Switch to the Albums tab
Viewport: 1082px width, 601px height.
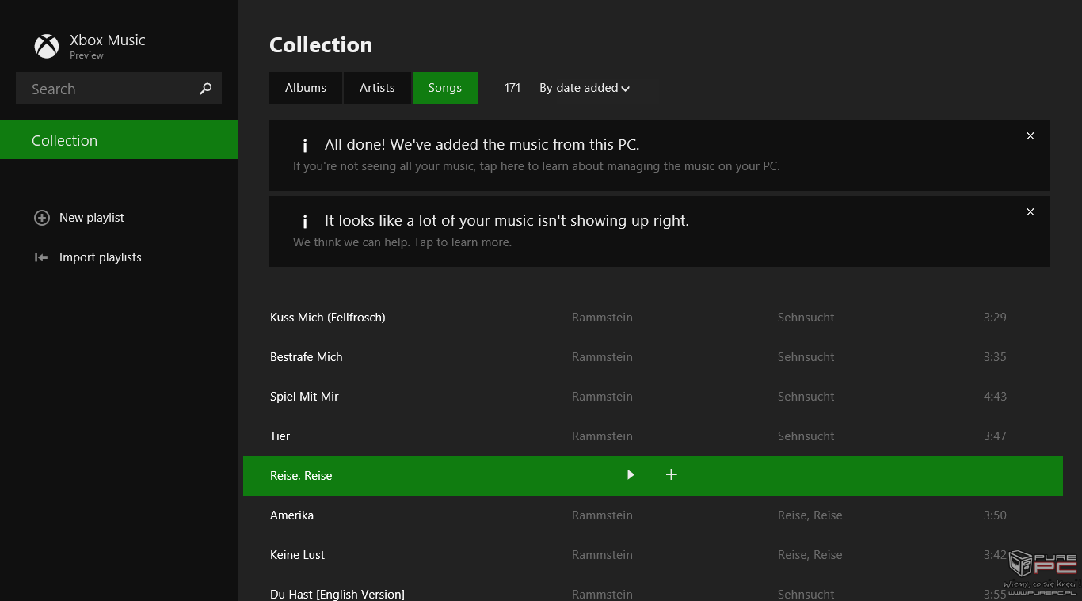(x=306, y=88)
